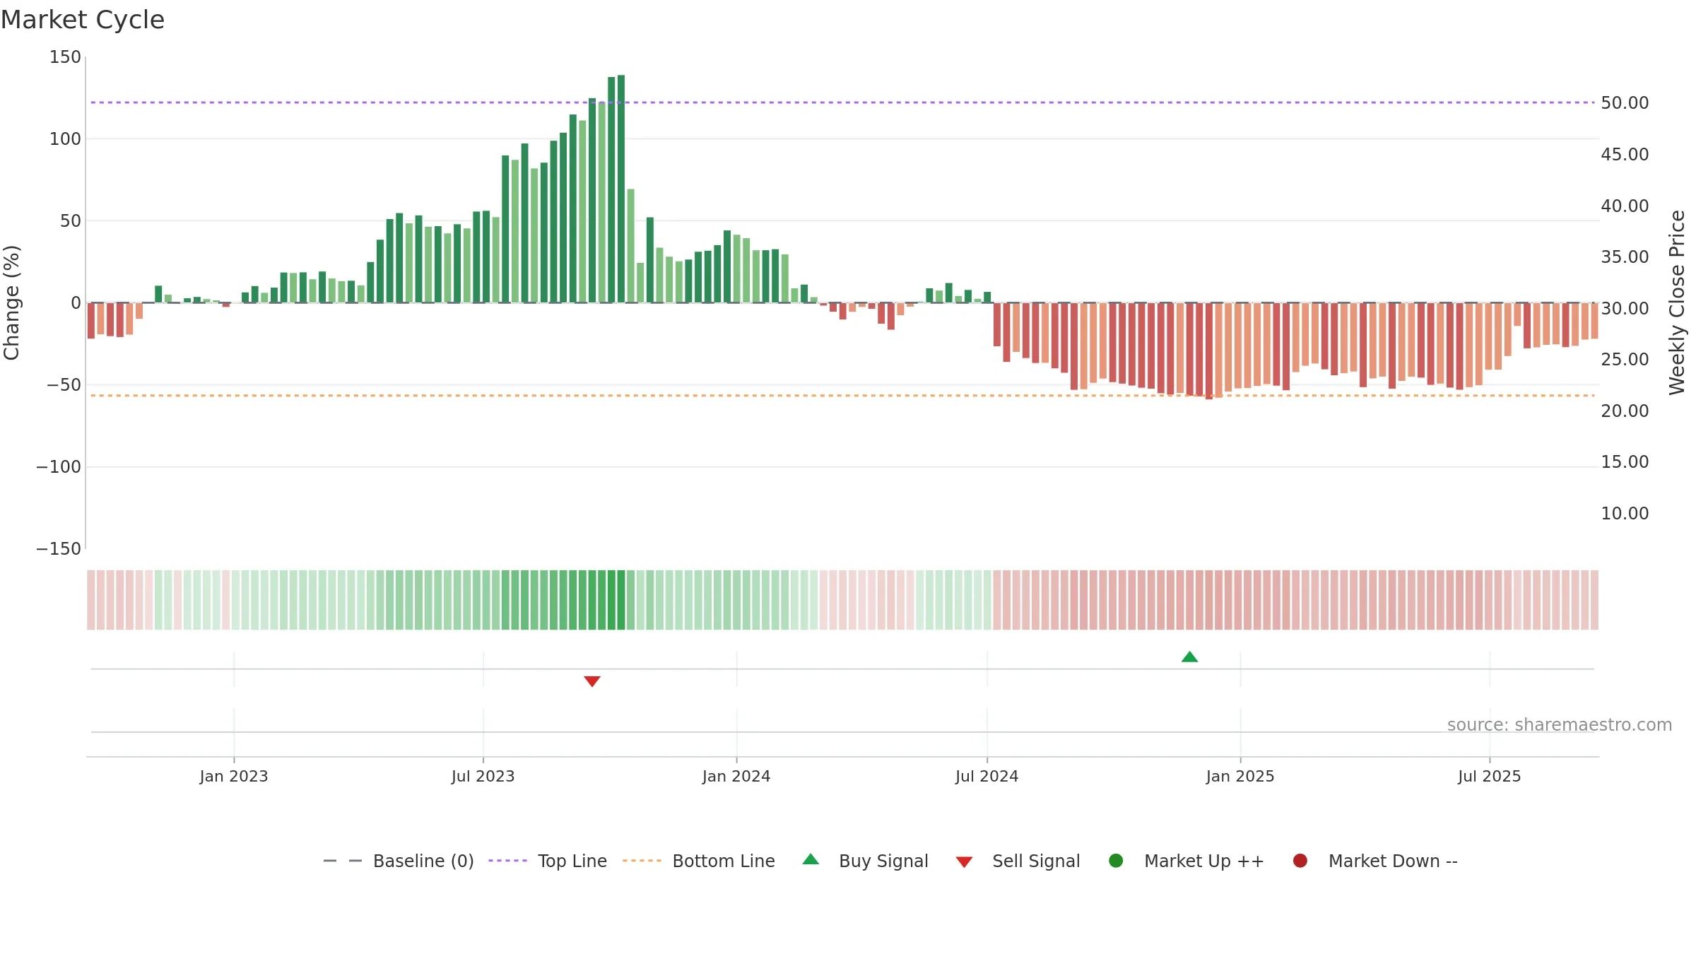The height and width of the screenshot is (954, 1696).
Task: Click the red Sell Signal triangle marker
Action: coord(592,681)
